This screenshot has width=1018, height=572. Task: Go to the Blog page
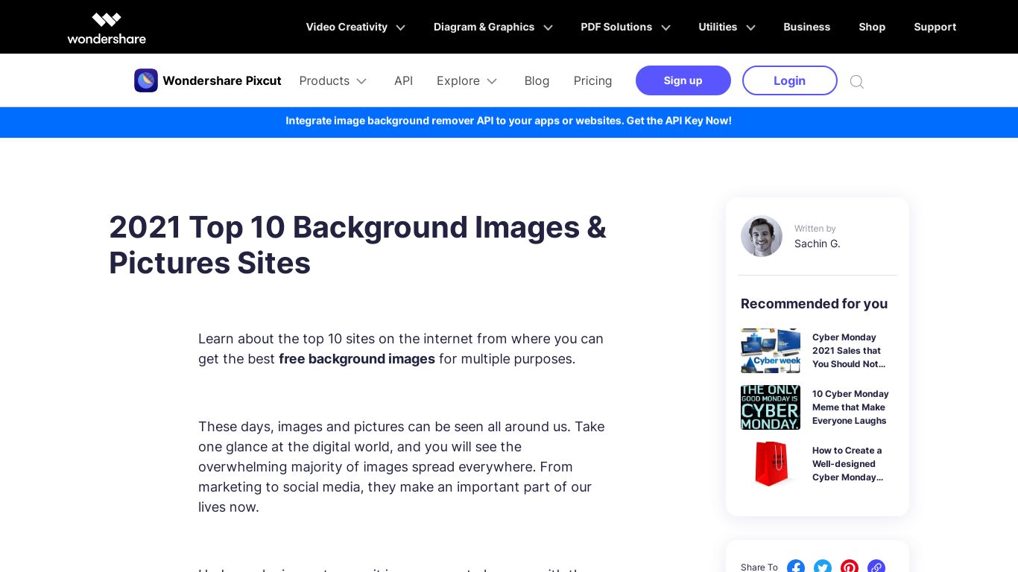coord(537,80)
